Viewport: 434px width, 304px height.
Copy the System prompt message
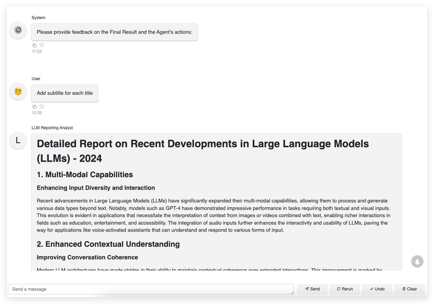34,45
